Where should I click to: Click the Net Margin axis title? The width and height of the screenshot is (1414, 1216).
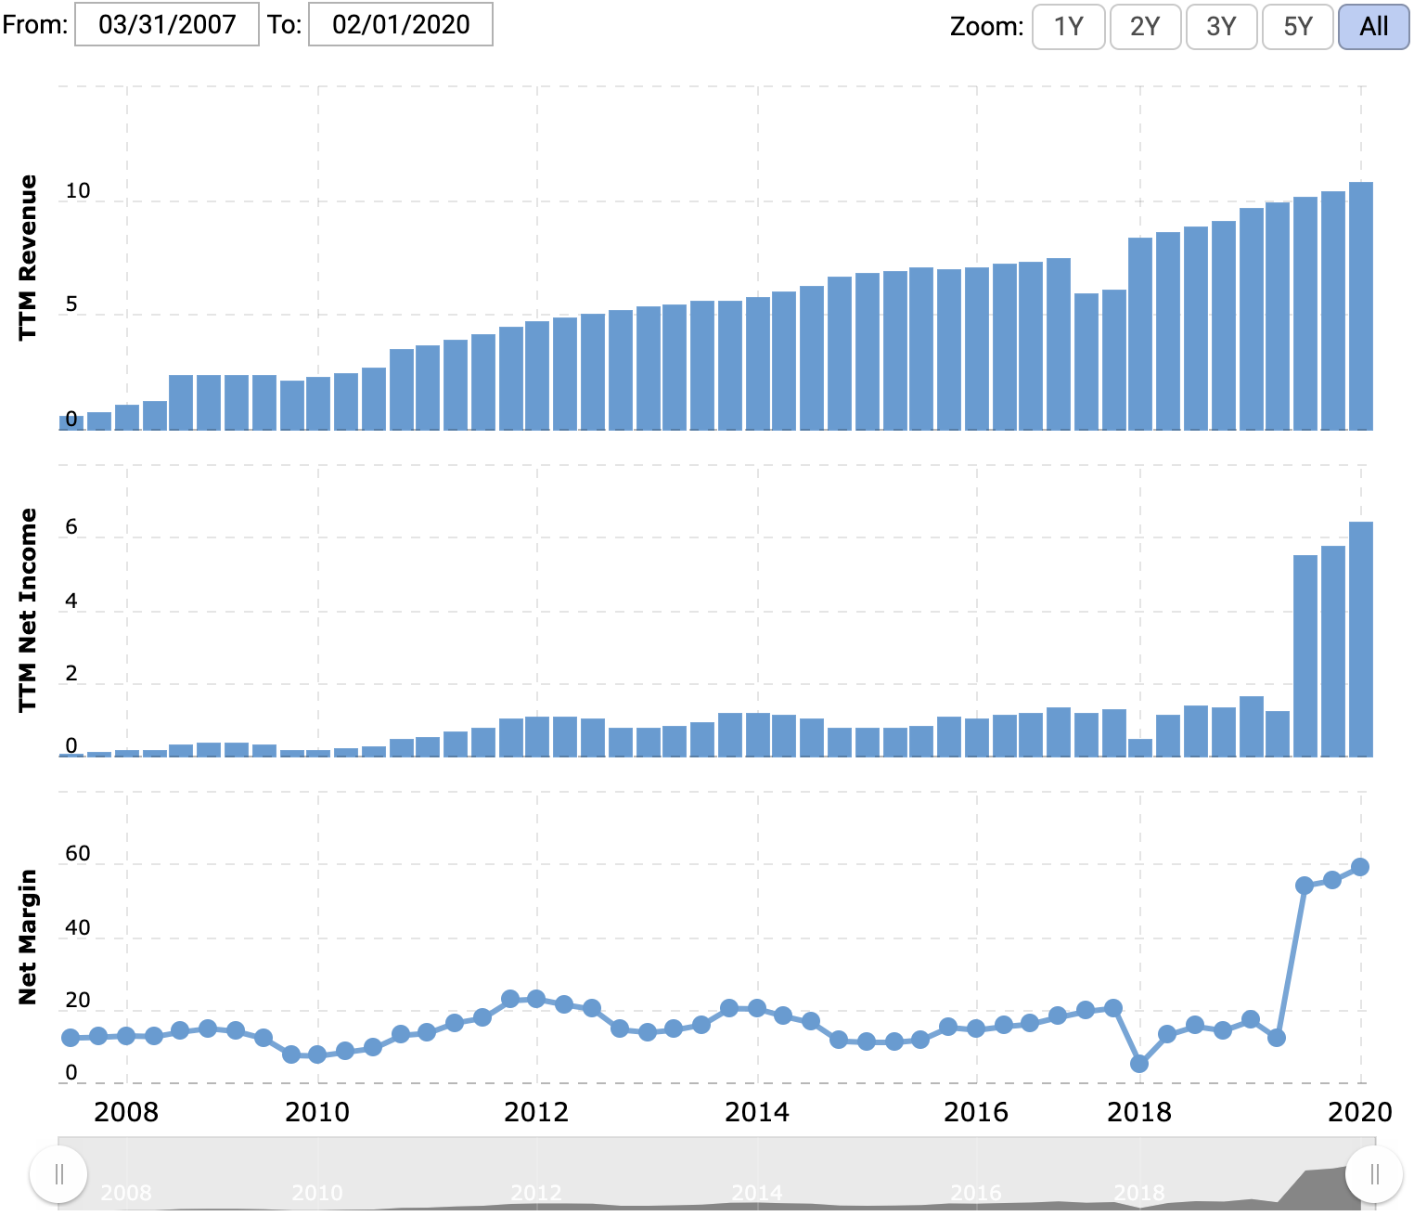[x=28, y=937]
